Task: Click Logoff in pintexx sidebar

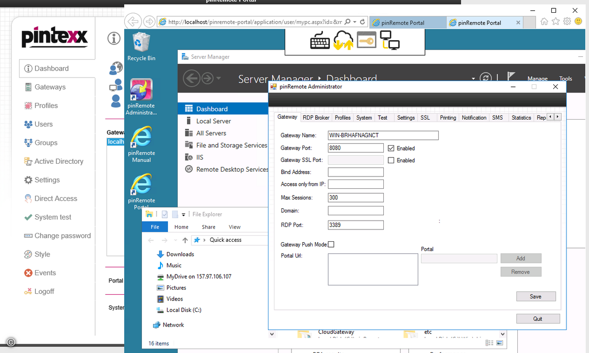Action: click(x=44, y=291)
